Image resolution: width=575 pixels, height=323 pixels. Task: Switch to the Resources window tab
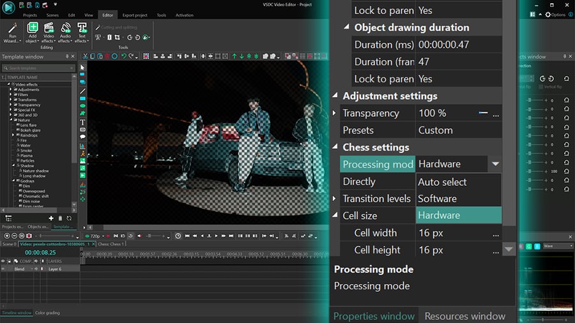(x=464, y=315)
